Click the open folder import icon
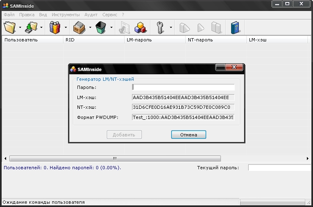313x207 pixels. pos(9,28)
